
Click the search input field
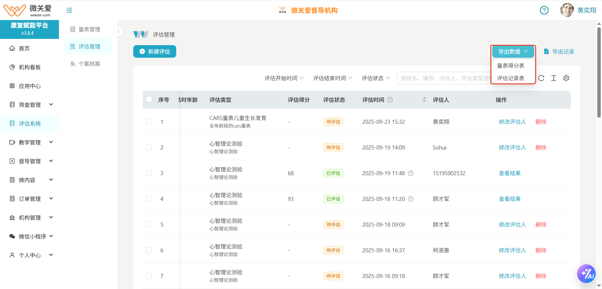pos(444,78)
